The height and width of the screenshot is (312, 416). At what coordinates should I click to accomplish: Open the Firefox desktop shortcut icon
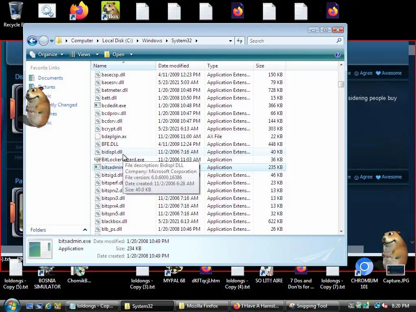click(x=79, y=11)
